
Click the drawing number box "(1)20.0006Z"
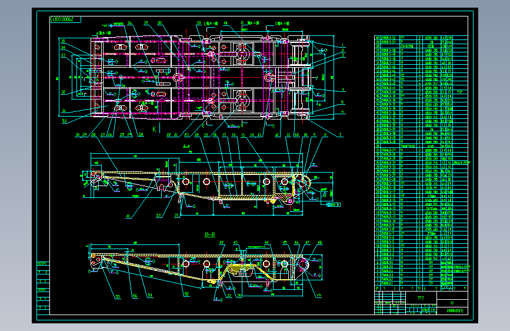65,19
